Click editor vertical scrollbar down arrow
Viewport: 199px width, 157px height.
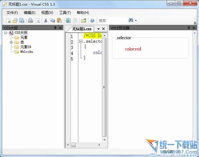pos(104,140)
